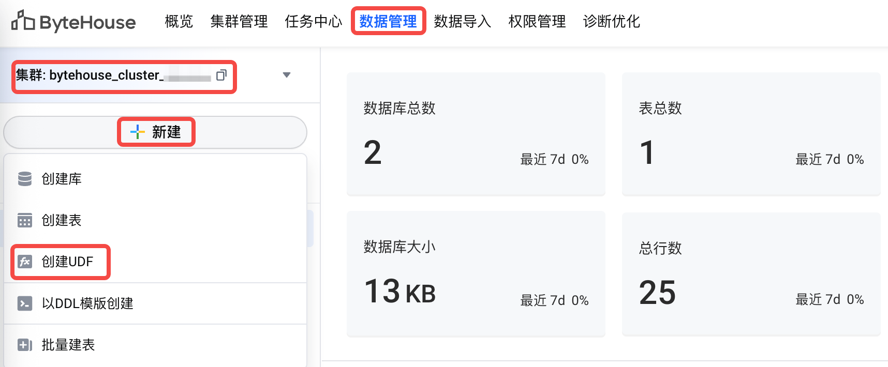This screenshot has height=367, width=888.
Task: Go to the 集群管理 tab
Action: (239, 21)
